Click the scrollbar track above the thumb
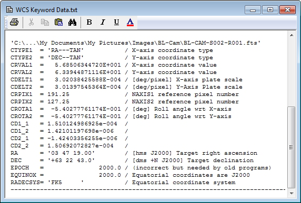This screenshot has height=203, width=301. tap(292, 73)
